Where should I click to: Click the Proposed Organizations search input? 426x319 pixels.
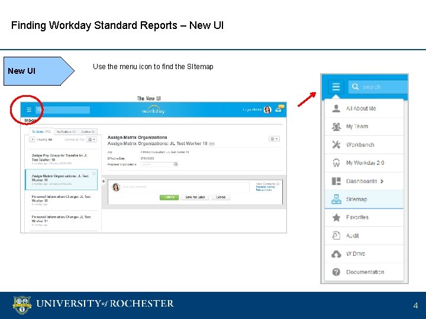[x=157, y=164]
